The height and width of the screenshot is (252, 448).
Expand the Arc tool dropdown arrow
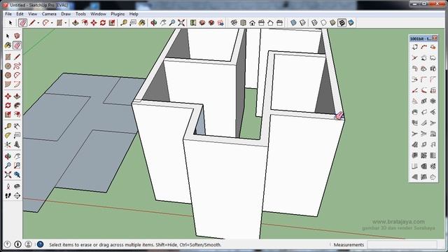point(52,23)
